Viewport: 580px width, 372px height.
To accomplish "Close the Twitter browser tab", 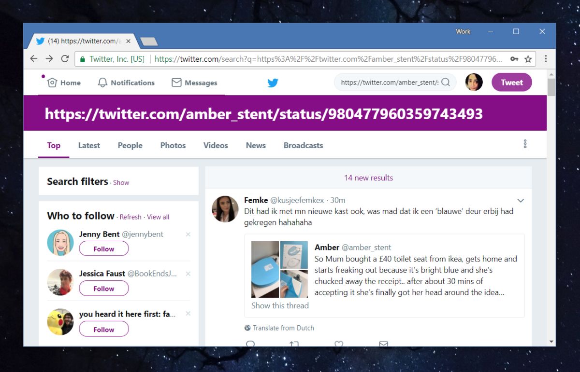I will click(128, 41).
